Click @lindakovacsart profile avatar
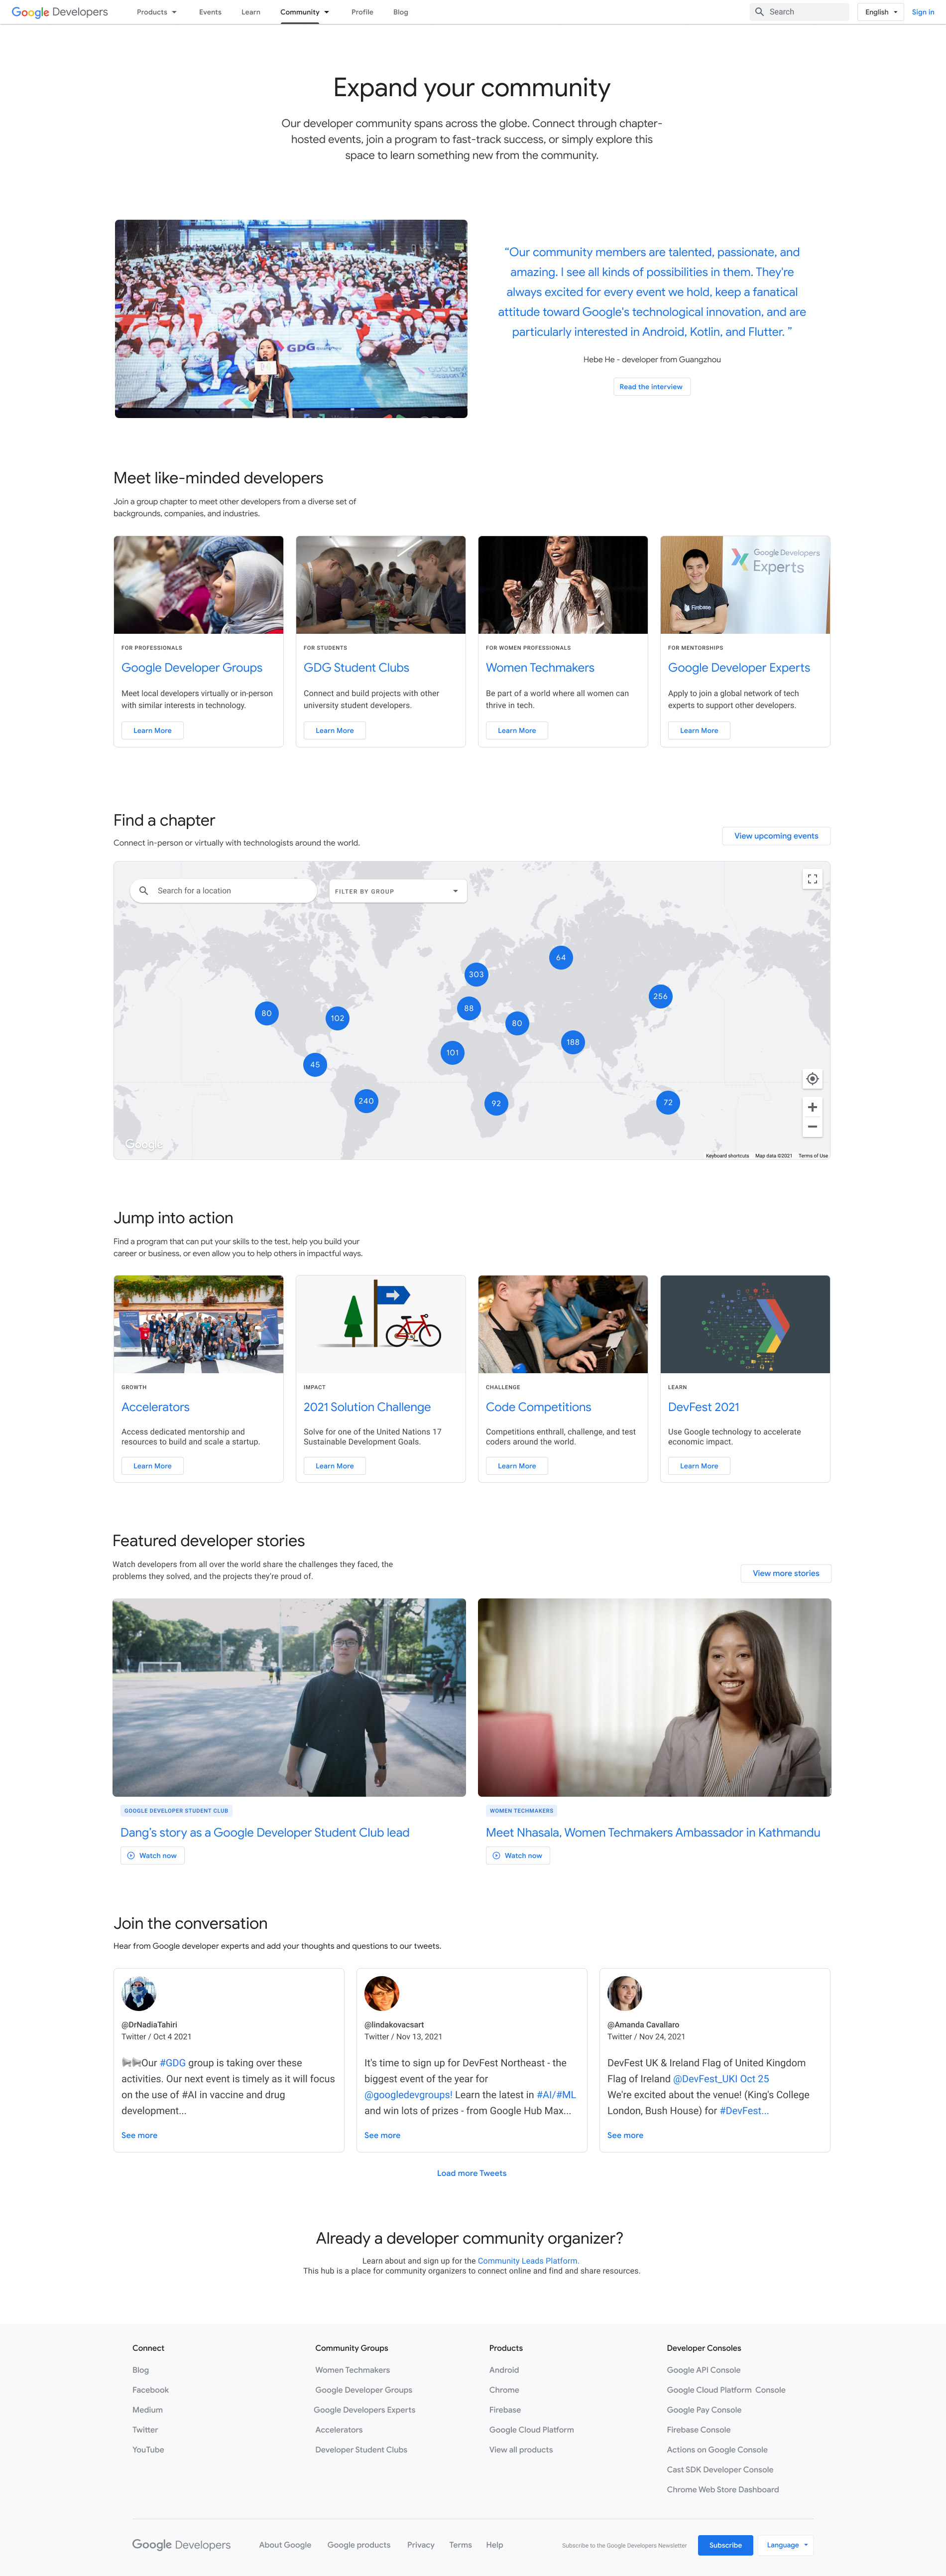Image resolution: width=946 pixels, height=2576 pixels. pos(381,1993)
